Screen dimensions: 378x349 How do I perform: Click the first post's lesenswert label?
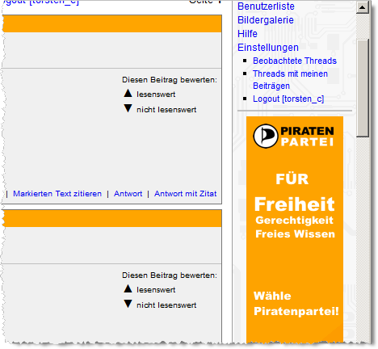pyautogui.click(x=156, y=95)
